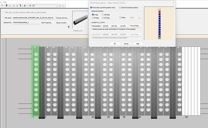
Task: Click the track 20 label on deck
Action: [93, 117]
